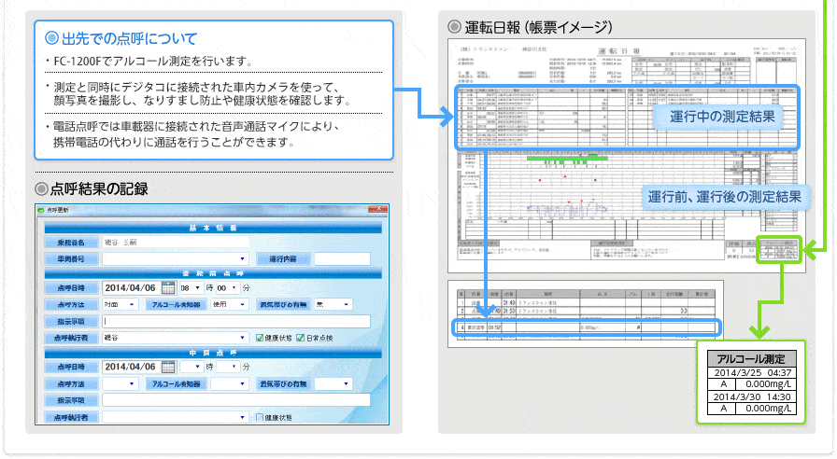Screen dimensions: 837x459
Task: Click the 運行内容 input field
Action: point(342,258)
